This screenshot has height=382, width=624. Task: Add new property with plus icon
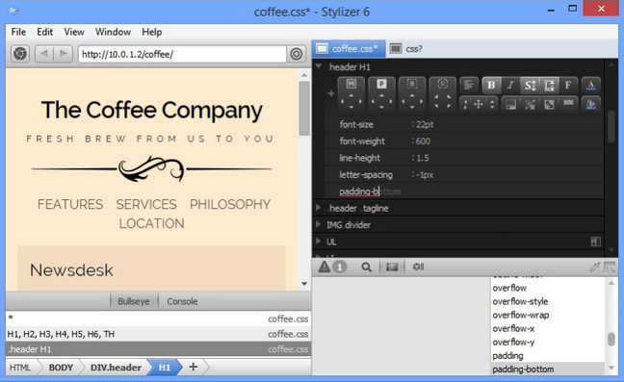(x=330, y=93)
